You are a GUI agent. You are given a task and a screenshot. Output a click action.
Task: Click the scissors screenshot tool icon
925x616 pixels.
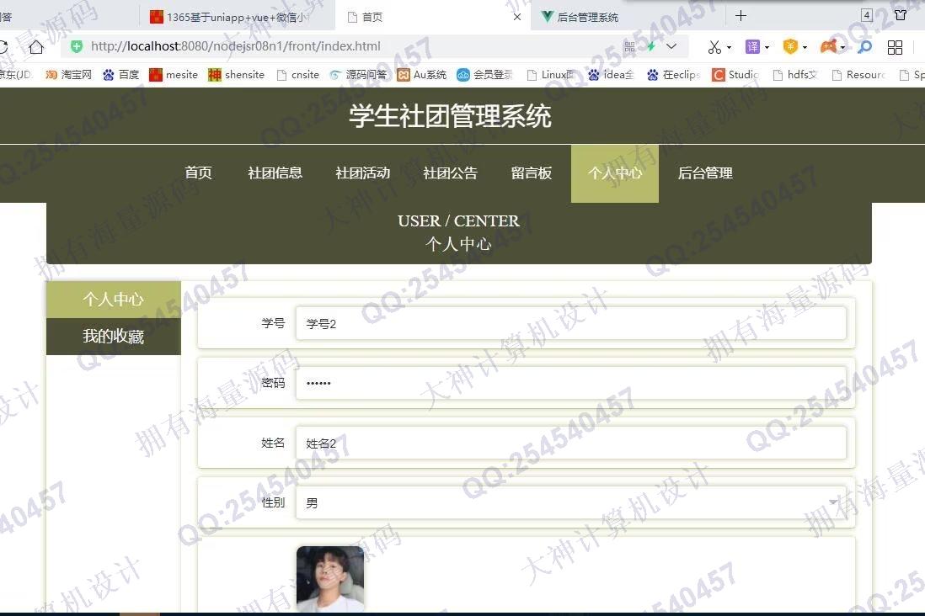point(714,46)
